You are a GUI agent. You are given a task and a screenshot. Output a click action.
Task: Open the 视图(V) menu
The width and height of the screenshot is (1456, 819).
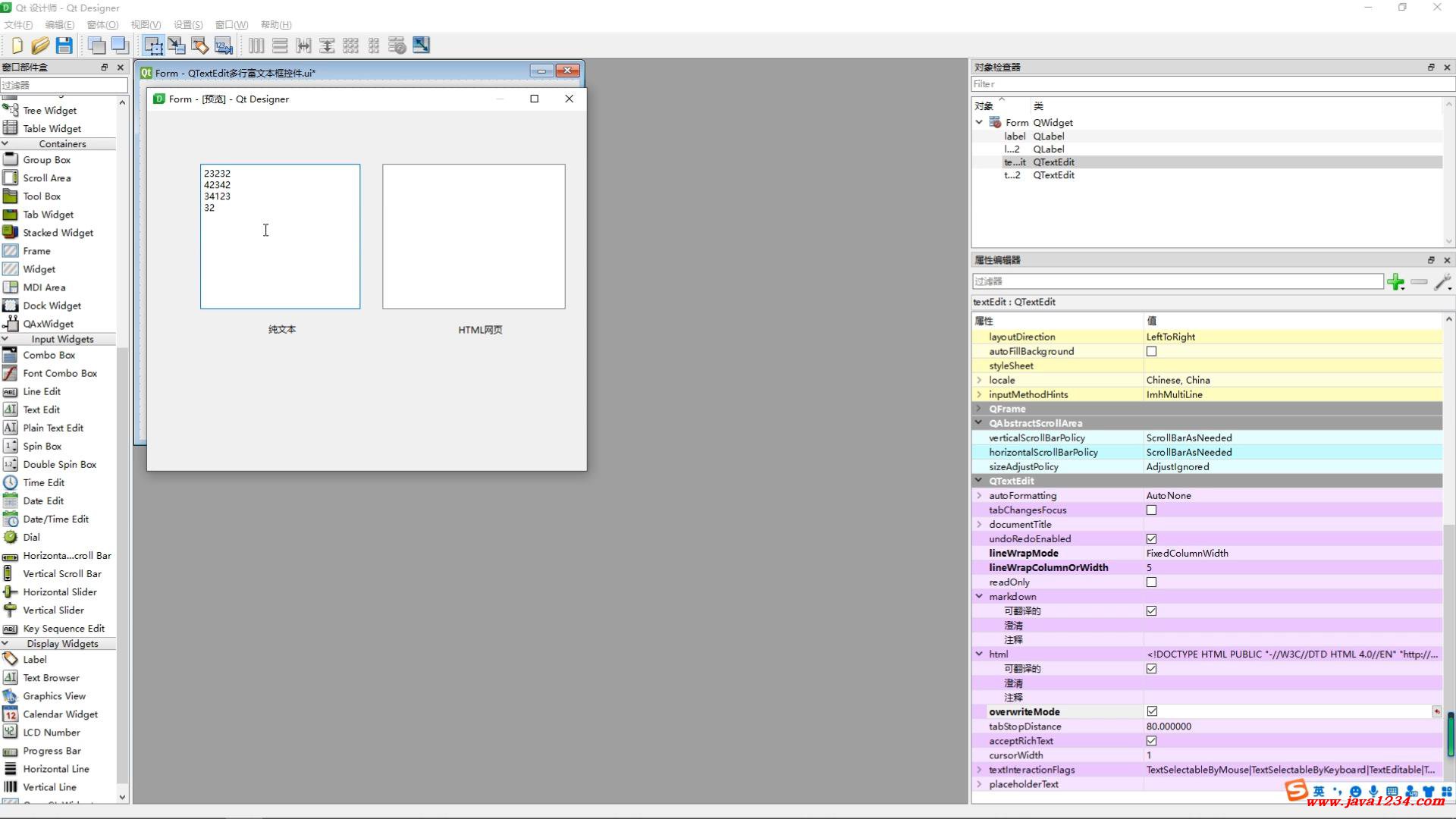click(146, 25)
